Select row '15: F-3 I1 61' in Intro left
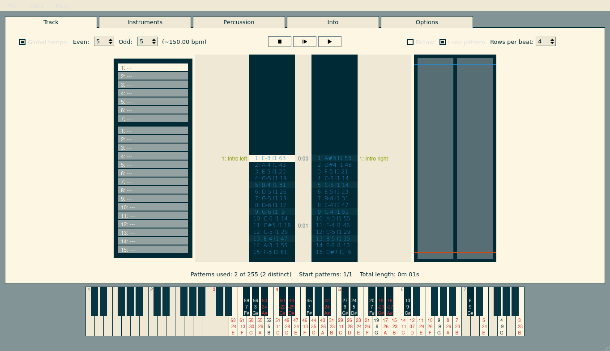The width and height of the screenshot is (610, 351). coord(272,252)
